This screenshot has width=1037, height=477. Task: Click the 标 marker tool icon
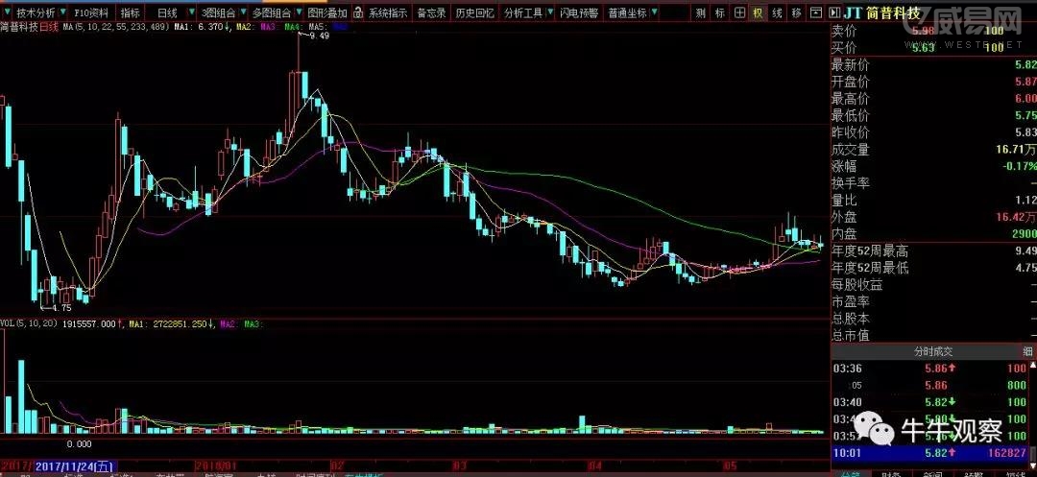click(719, 12)
